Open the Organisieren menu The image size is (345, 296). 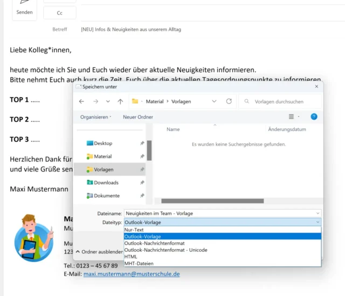click(x=95, y=117)
